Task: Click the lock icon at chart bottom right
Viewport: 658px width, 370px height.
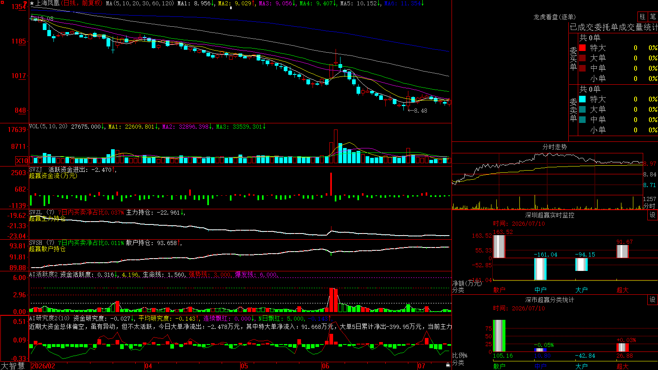Action: coord(448,365)
